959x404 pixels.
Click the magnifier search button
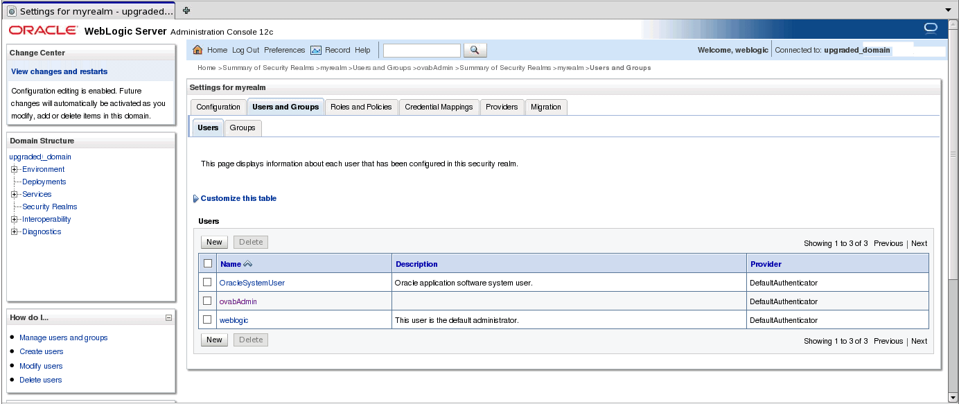pyautogui.click(x=475, y=50)
